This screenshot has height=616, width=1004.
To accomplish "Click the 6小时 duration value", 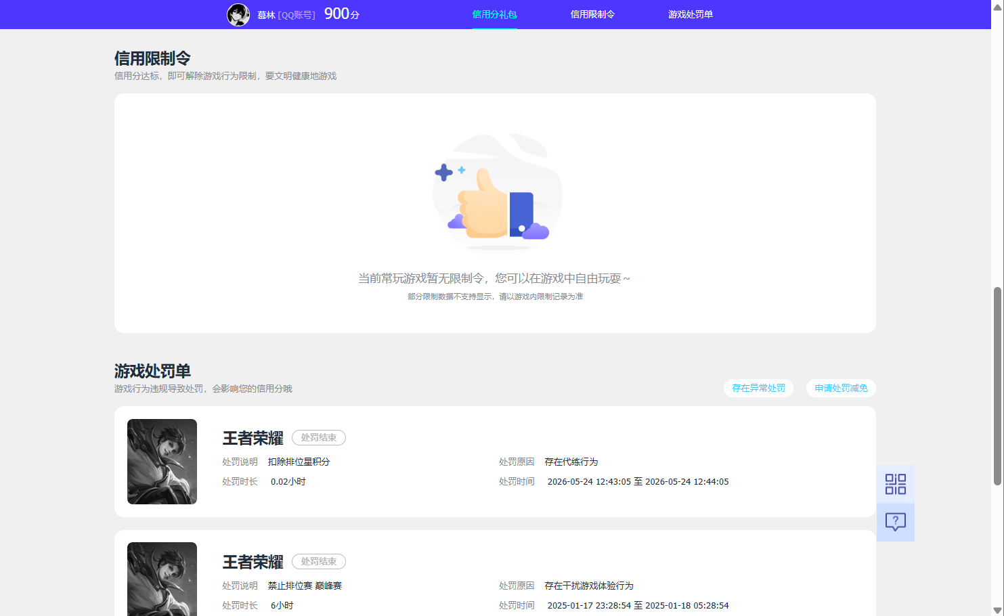I will click(x=282, y=605).
